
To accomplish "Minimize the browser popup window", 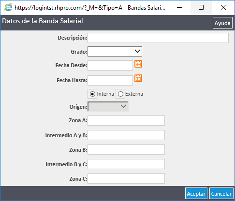I will click(179, 7).
